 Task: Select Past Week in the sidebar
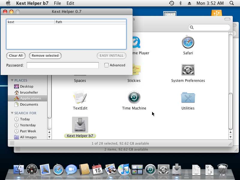click(x=25, y=131)
